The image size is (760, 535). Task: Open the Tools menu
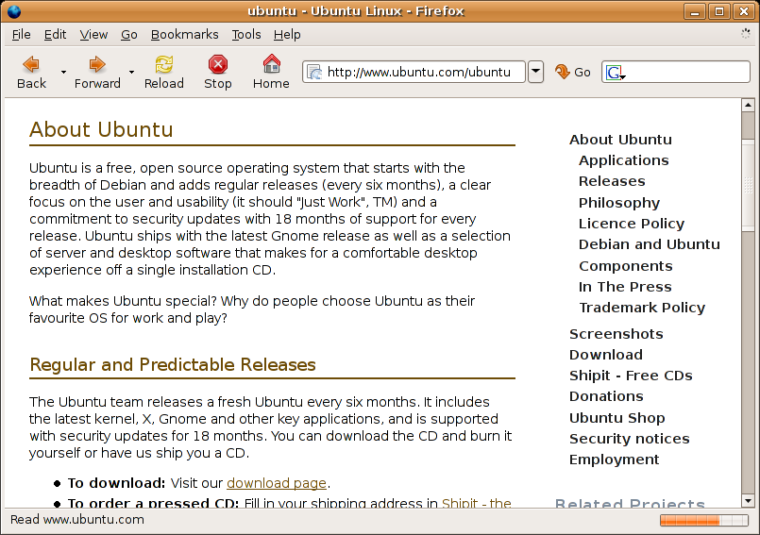pos(246,34)
